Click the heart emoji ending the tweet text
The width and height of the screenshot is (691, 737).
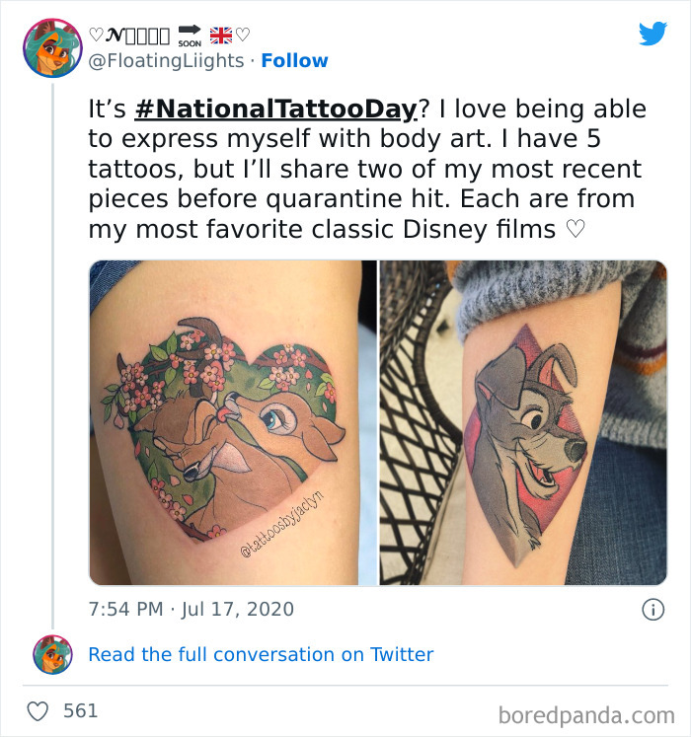pyautogui.click(x=575, y=230)
